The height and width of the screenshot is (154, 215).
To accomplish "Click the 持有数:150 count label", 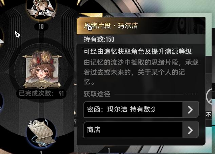I will pos(99,39).
